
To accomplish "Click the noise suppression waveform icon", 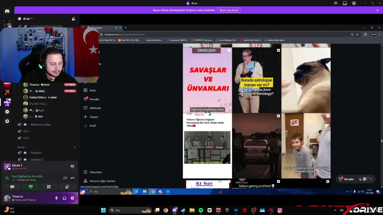I will pyautogui.click(x=65, y=178).
